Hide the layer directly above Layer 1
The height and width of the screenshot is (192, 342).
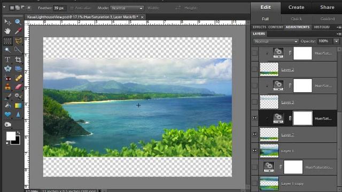pos(254,134)
